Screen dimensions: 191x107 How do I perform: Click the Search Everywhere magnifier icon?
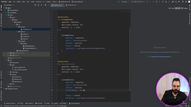pos(183,2)
